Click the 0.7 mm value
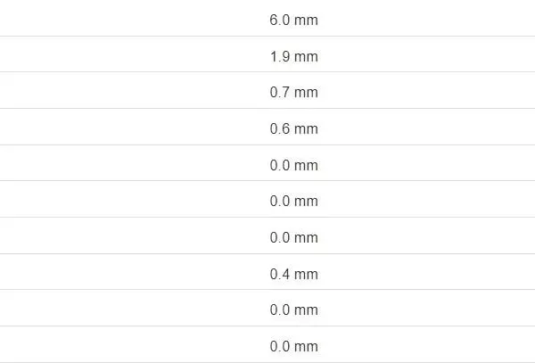The height and width of the screenshot is (363, 535). point(293,93)
